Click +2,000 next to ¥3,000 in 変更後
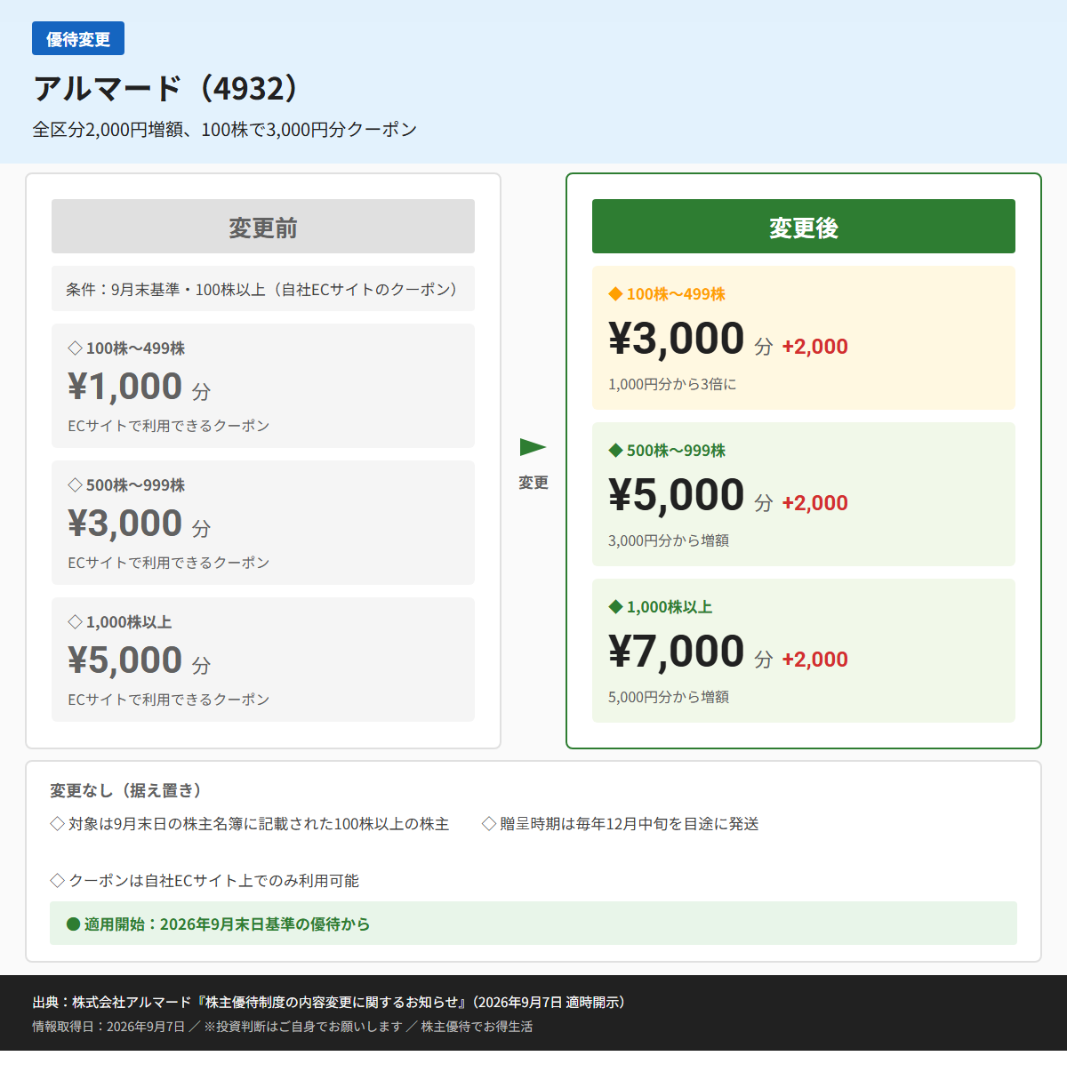Image resolution: width=1067 pixels, height=1072 pixels. [x=814, y=347]
